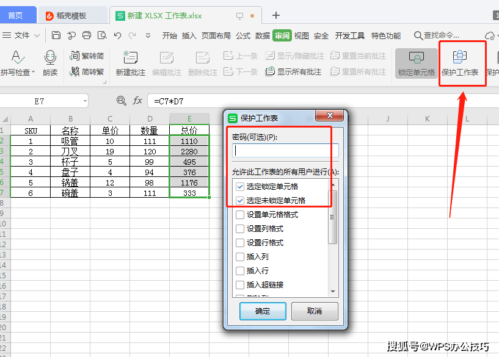Click the Save icon in quick access toolbar
499x357 pixels.
click(55, 35)
